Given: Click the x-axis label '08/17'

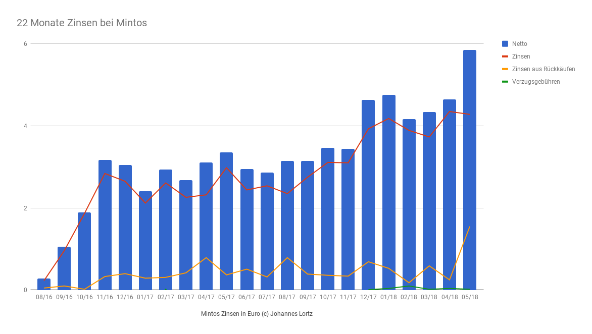Looking at the screenshot, I should [x=287, y=297].
